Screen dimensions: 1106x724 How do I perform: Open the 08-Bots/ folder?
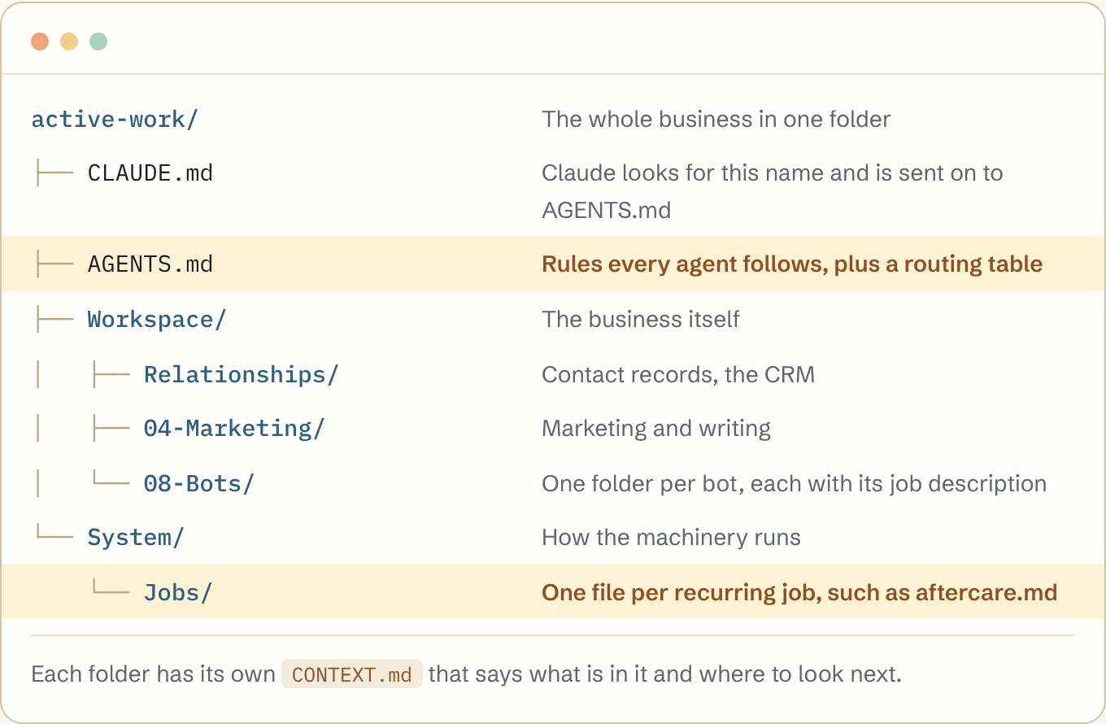pos(199,483)
